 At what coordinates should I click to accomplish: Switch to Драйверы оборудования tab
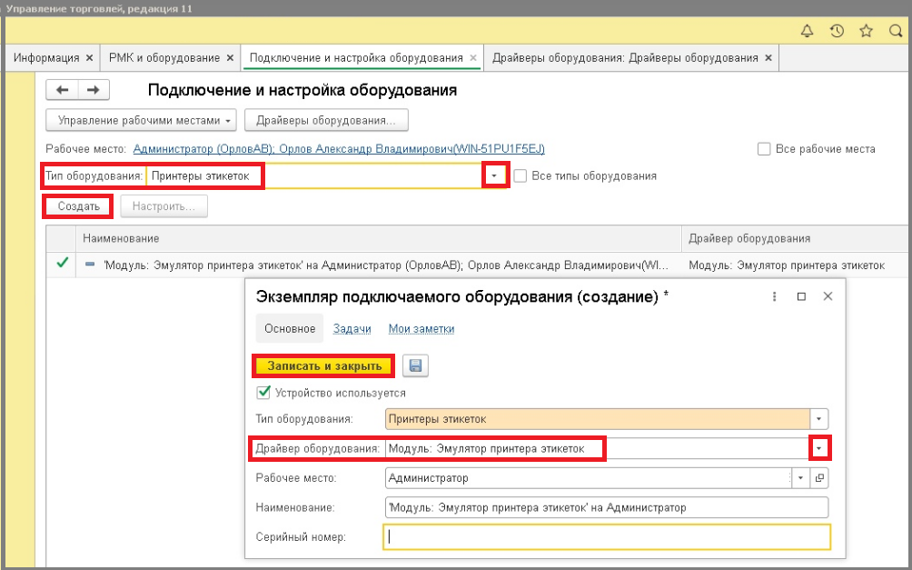tap(625, 58)
